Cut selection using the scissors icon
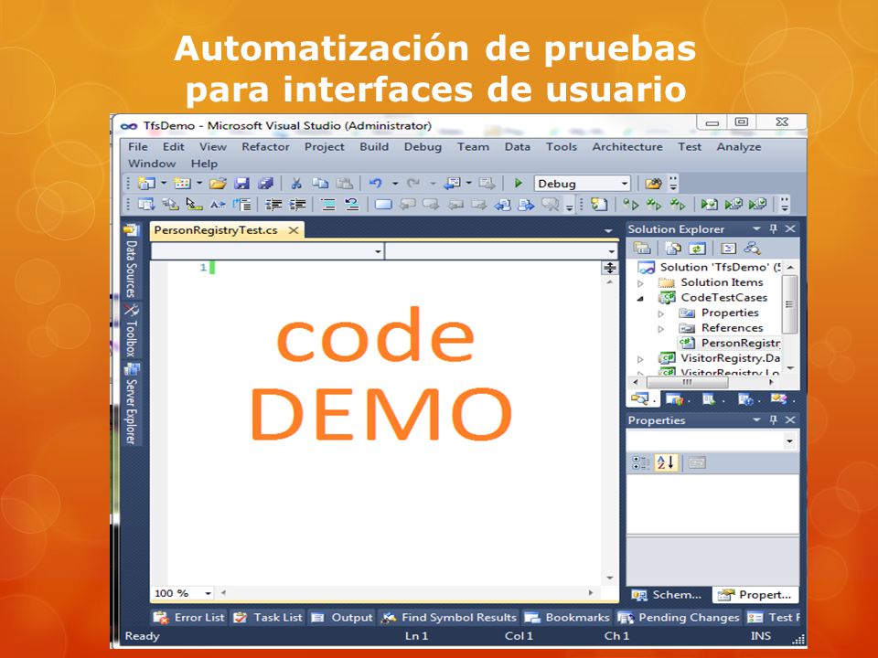Viewport: 878px width, 658px height. coord(296,184)
